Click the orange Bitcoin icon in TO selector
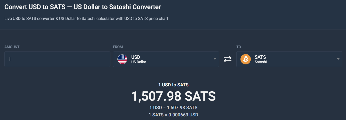 pyautogui.click(x=246, y=59)
